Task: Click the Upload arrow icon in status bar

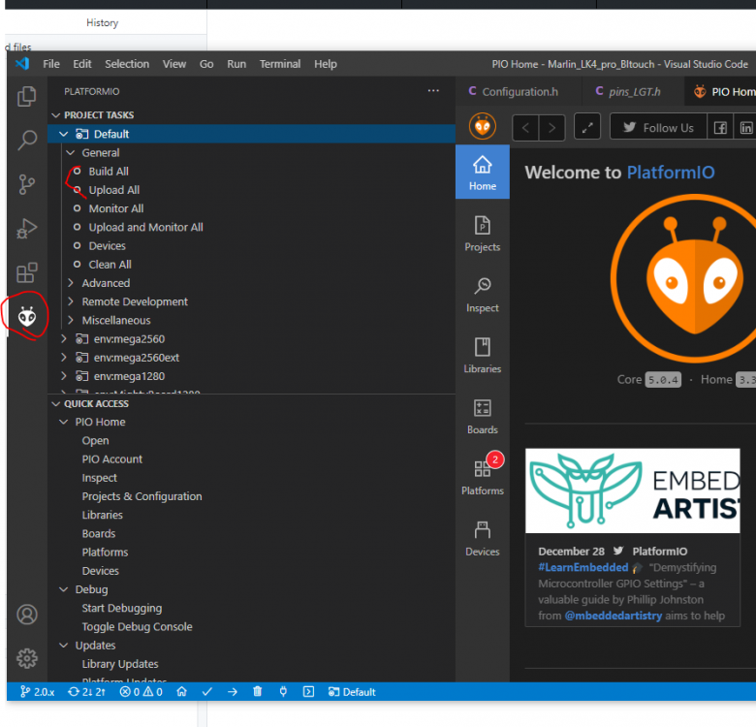Action: [x=232, y=692]
